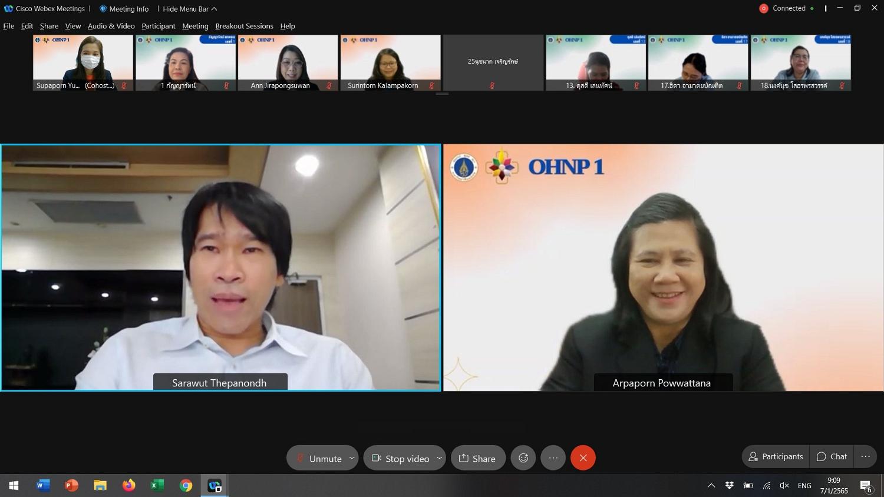Select Arpaporn Powwattana main video tile

pos(664,267)
